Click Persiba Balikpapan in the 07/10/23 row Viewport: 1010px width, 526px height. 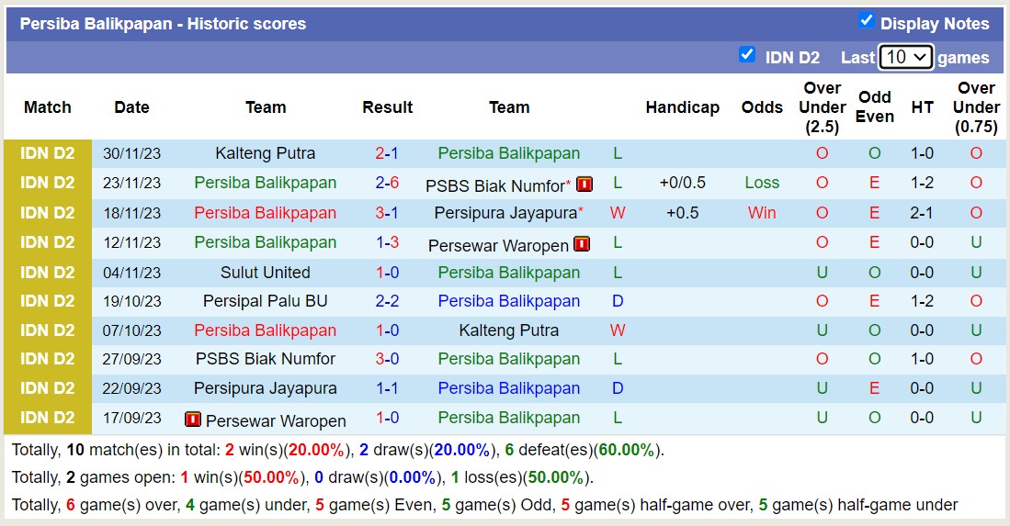pyautogui.click(x=266, y=330)
